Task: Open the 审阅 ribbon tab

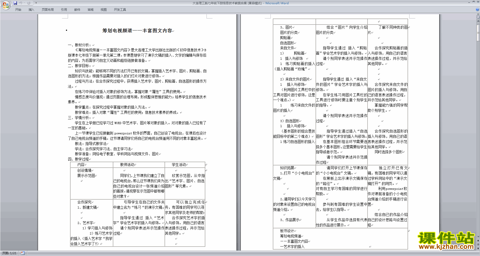Action: point(90,9)
